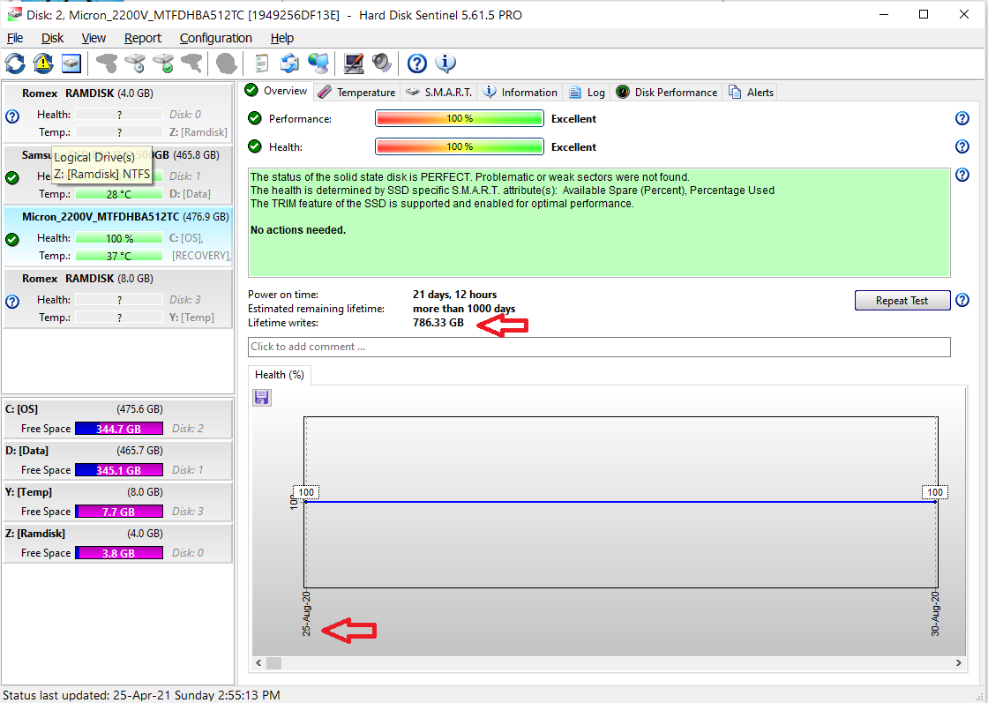Open the View menu

click(x=94, y=39)
